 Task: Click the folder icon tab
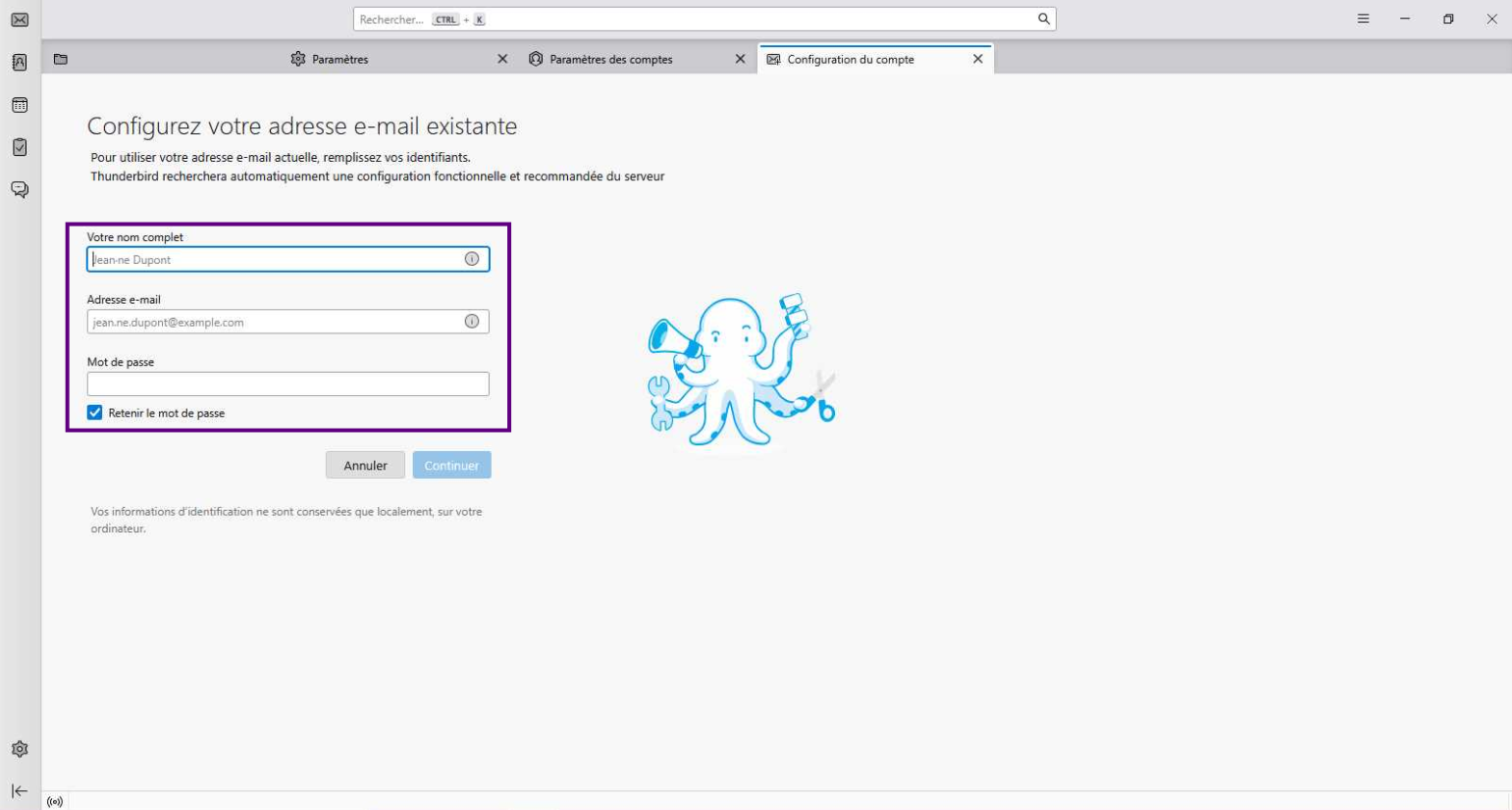click(x=61, y=59)
